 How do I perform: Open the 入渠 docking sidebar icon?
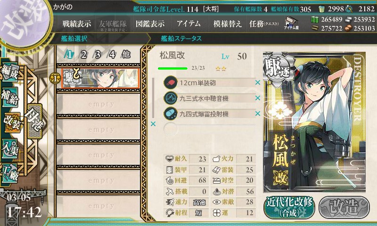pyautogui.click(x=10, y=148)
